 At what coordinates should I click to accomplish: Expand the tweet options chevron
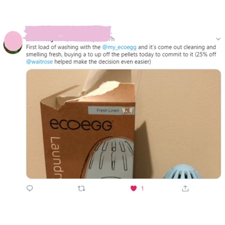click(218, 39)
